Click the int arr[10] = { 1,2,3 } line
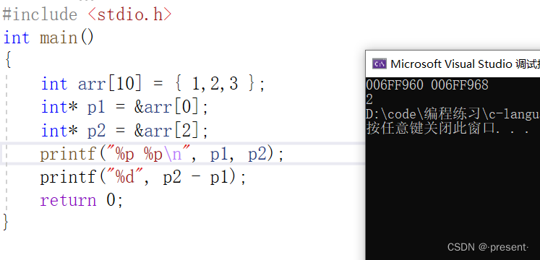 (153, 84)
